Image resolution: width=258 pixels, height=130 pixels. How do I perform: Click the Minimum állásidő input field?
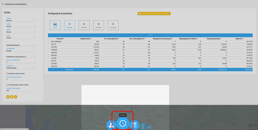pyautogui.click(x=21, y=62)
